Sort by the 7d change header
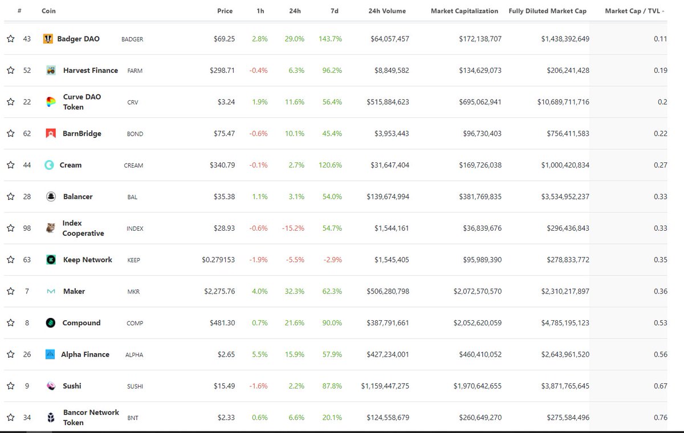Image resolution: width=684 pixels, height=433 pixels. [x=334, y=11]
